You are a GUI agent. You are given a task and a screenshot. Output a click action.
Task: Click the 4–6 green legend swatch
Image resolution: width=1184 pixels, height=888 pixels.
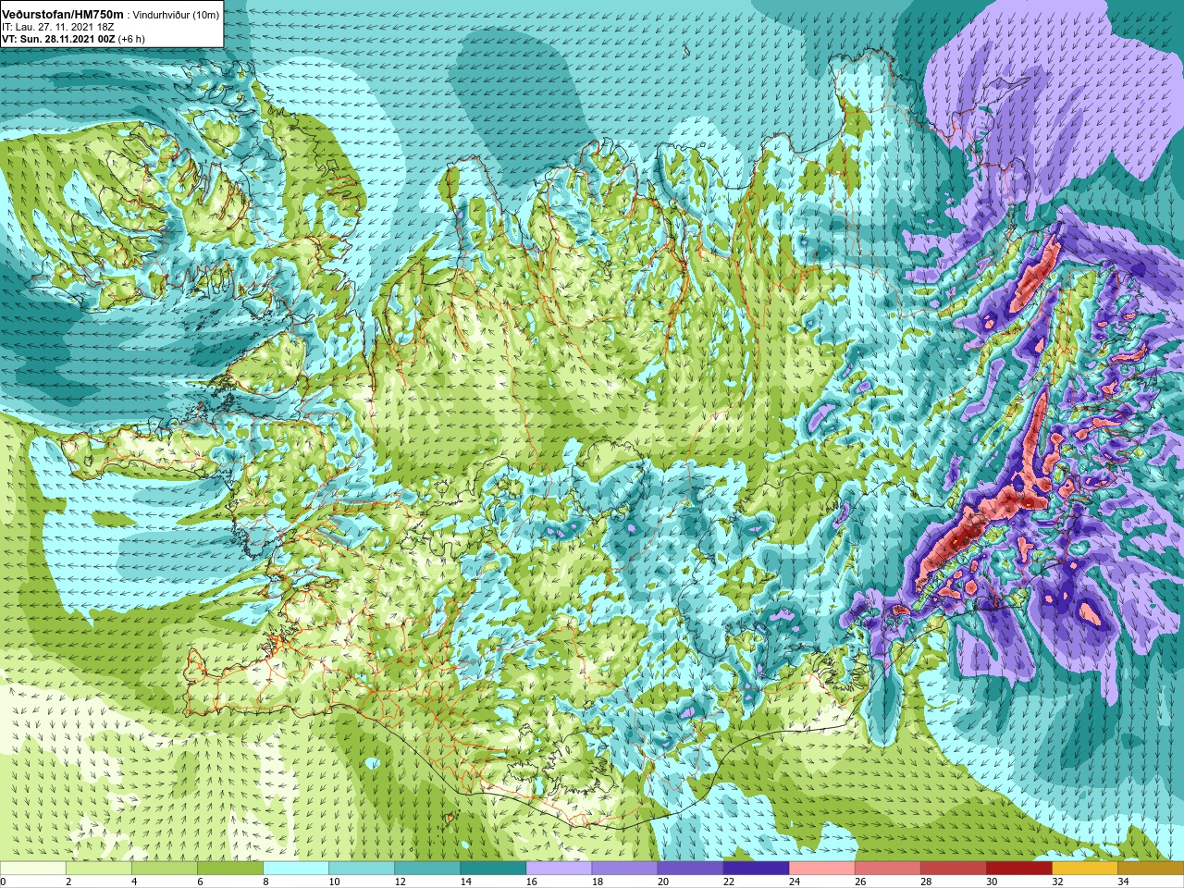pos(165,869)
